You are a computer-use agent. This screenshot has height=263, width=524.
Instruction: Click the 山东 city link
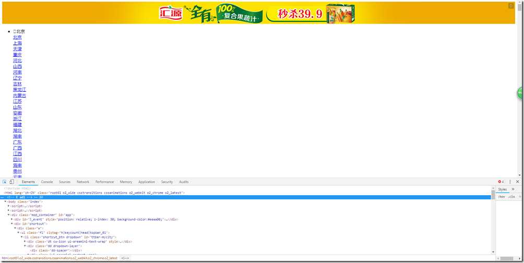pos(17,107)
